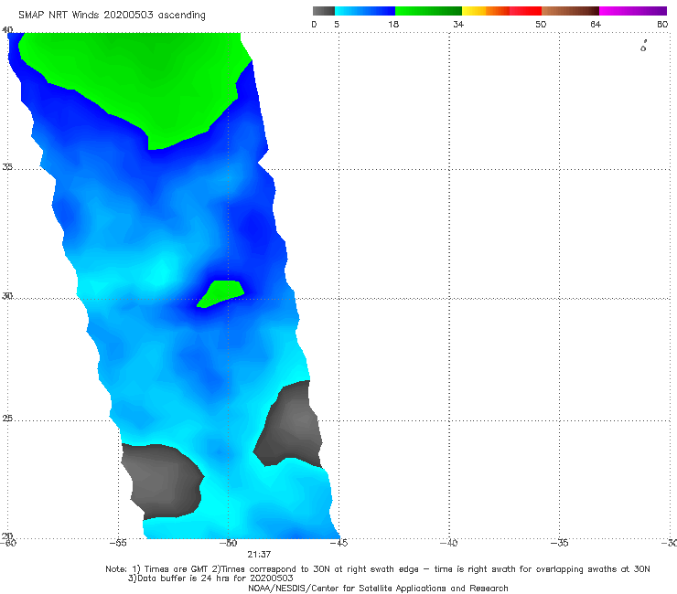This screenshot has width=677, height=594.
Task: Click the swath time stamp "21:37"
Action: 259,555
